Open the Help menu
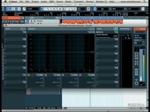Screen dimensions: 150x112 112,1
